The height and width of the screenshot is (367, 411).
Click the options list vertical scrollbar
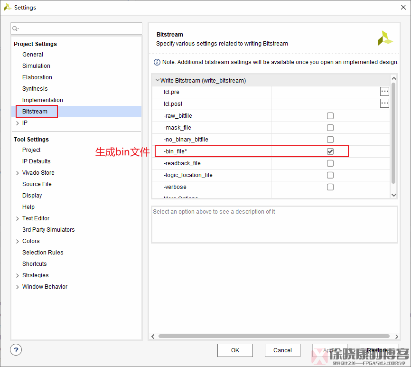393,133
